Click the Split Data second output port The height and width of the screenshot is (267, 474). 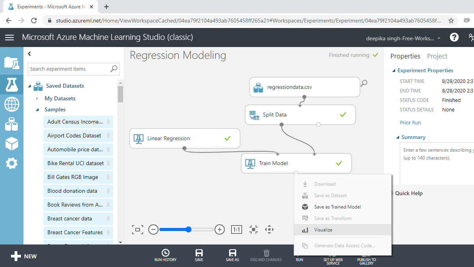pos(318,124)
